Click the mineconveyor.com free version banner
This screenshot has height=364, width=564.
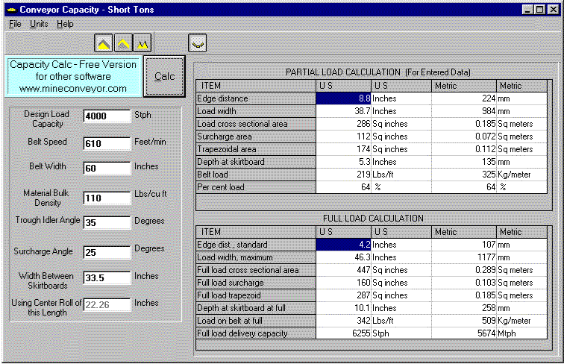(73, 76)
